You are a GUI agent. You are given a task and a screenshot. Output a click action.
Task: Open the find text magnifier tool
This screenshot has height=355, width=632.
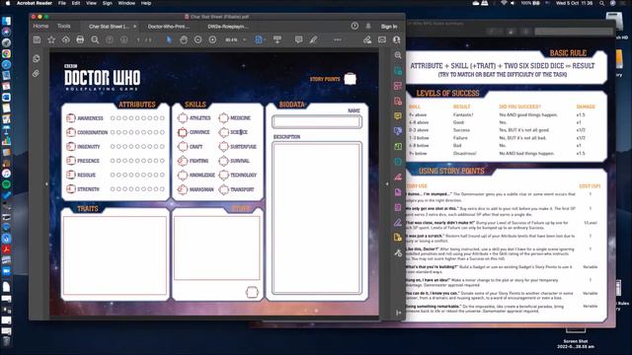point(95,39)
